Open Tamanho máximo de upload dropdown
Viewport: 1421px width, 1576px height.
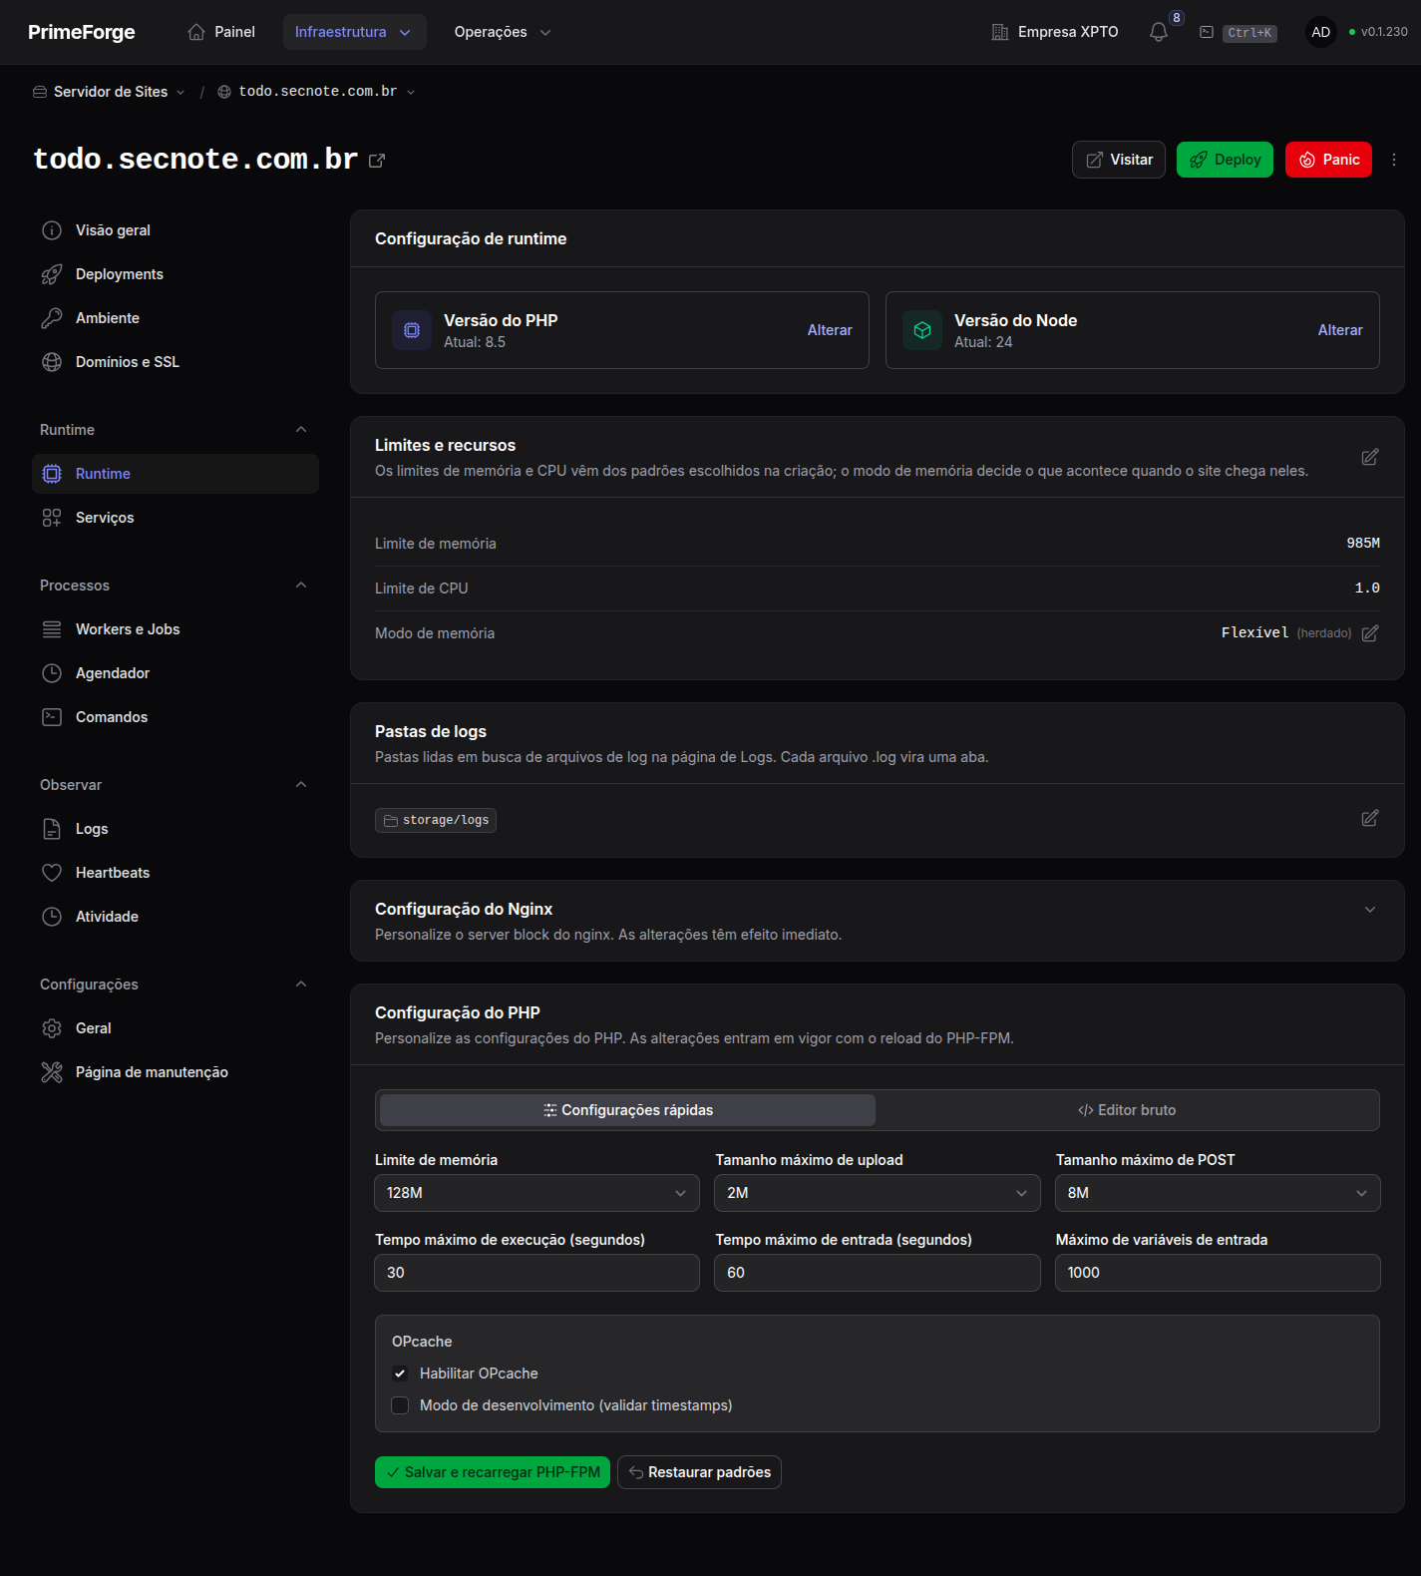tap(878, 1193)
